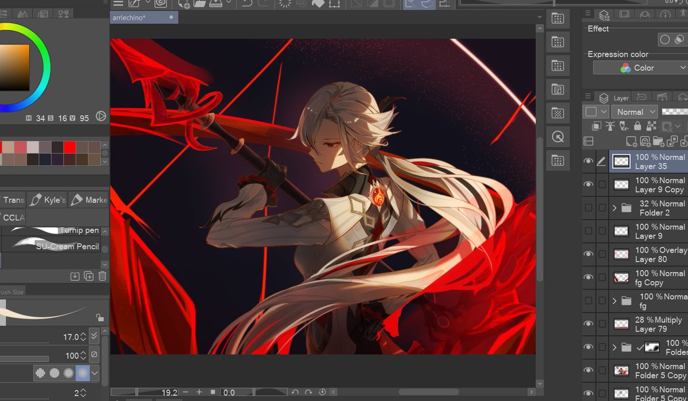Viewport: 688px width, 401px height.
Task: Click the zoom-in plus button below the canvas
Action: point(199,392)
